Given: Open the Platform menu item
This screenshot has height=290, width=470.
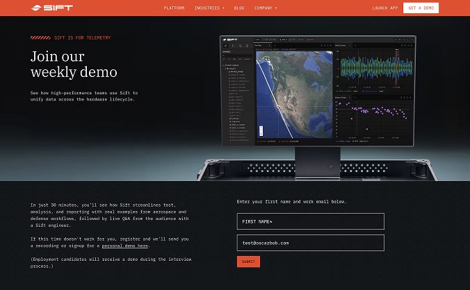Looking at the screenshot, I should [x=174, y=8].
